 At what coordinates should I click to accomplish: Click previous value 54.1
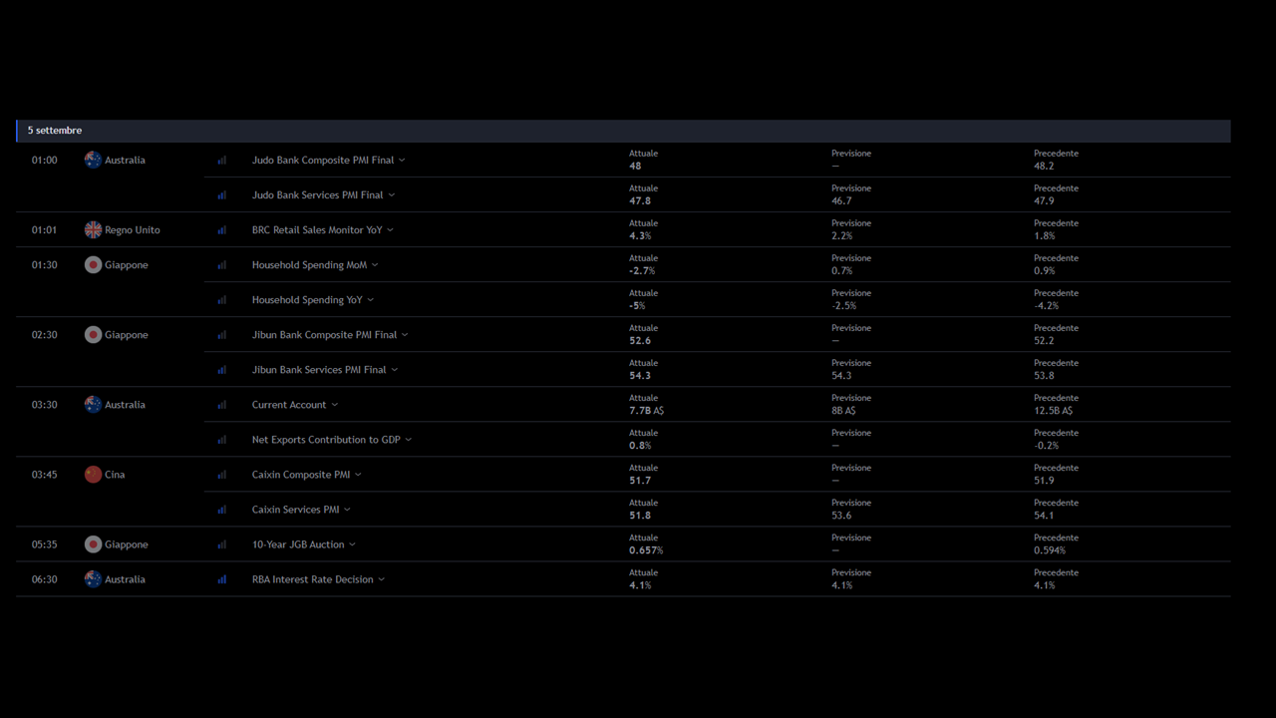pyautogui.click(x=1044, y=516)
